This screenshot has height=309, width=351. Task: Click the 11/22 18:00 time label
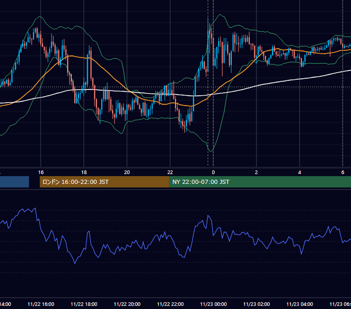pos(84,304)
